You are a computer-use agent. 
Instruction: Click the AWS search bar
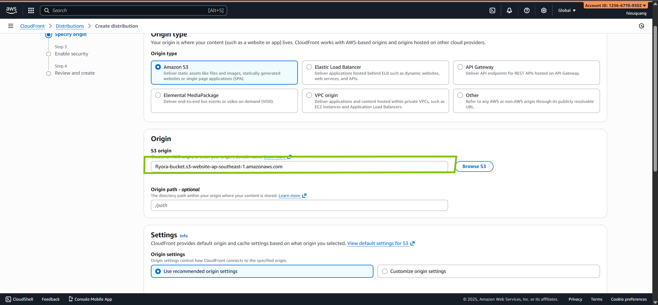[133, 11]
